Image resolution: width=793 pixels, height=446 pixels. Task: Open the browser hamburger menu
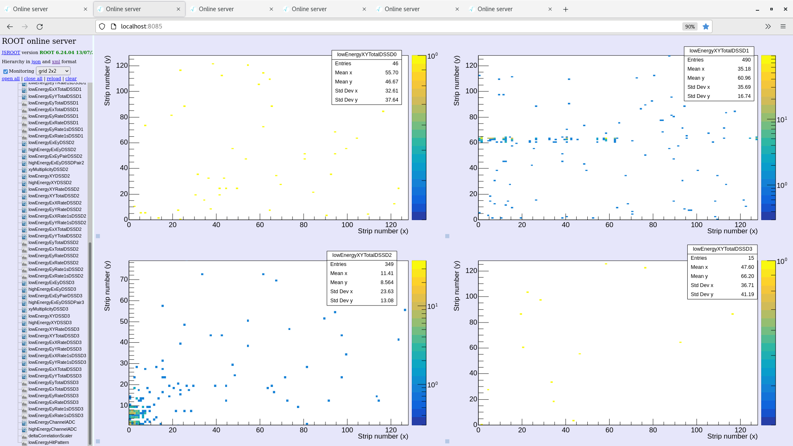click(x=783, y=26)
